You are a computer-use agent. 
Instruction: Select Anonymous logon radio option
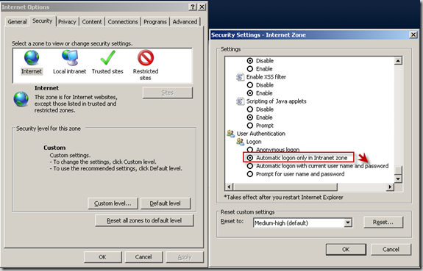click(250, 150)
